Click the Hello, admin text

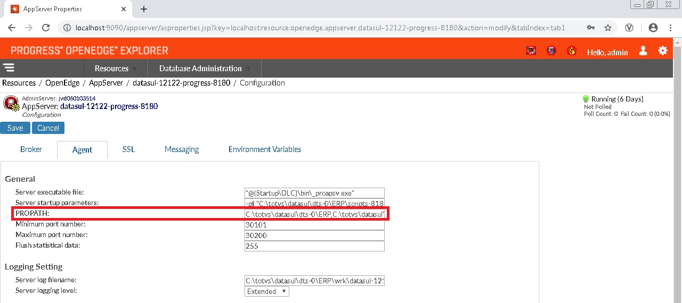pyautogui.click(x=607, y=52)
